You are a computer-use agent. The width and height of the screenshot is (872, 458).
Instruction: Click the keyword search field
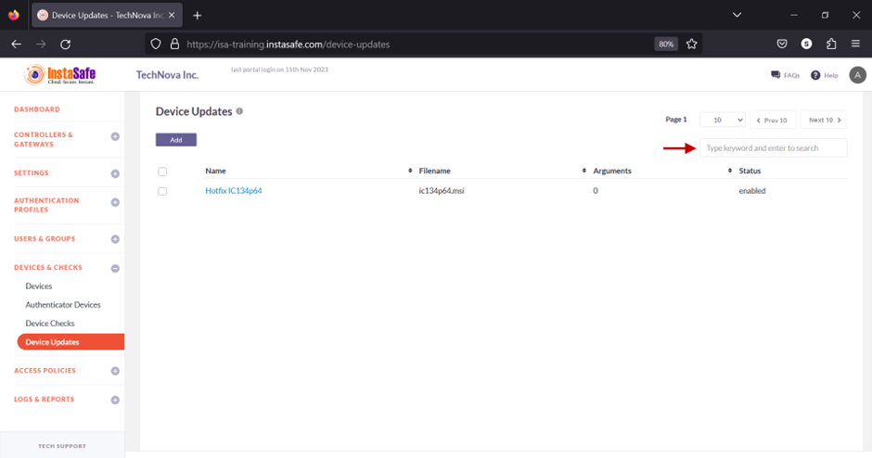coord(773,147)
